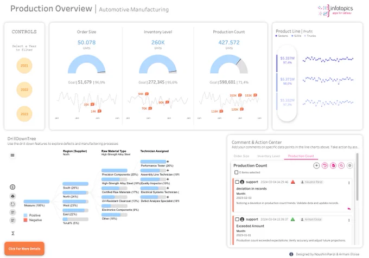Click the 14K comment marker on Order Size chart

[99, 111]
